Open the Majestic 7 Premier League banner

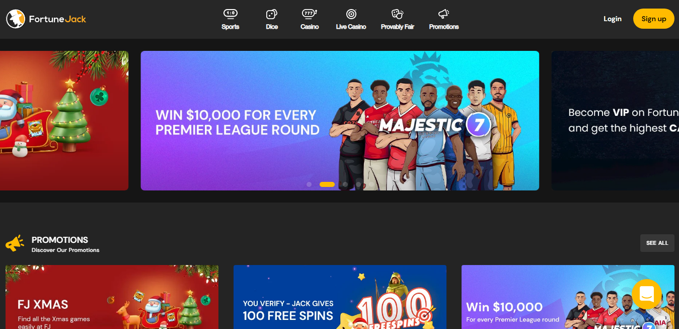point(340,120)
